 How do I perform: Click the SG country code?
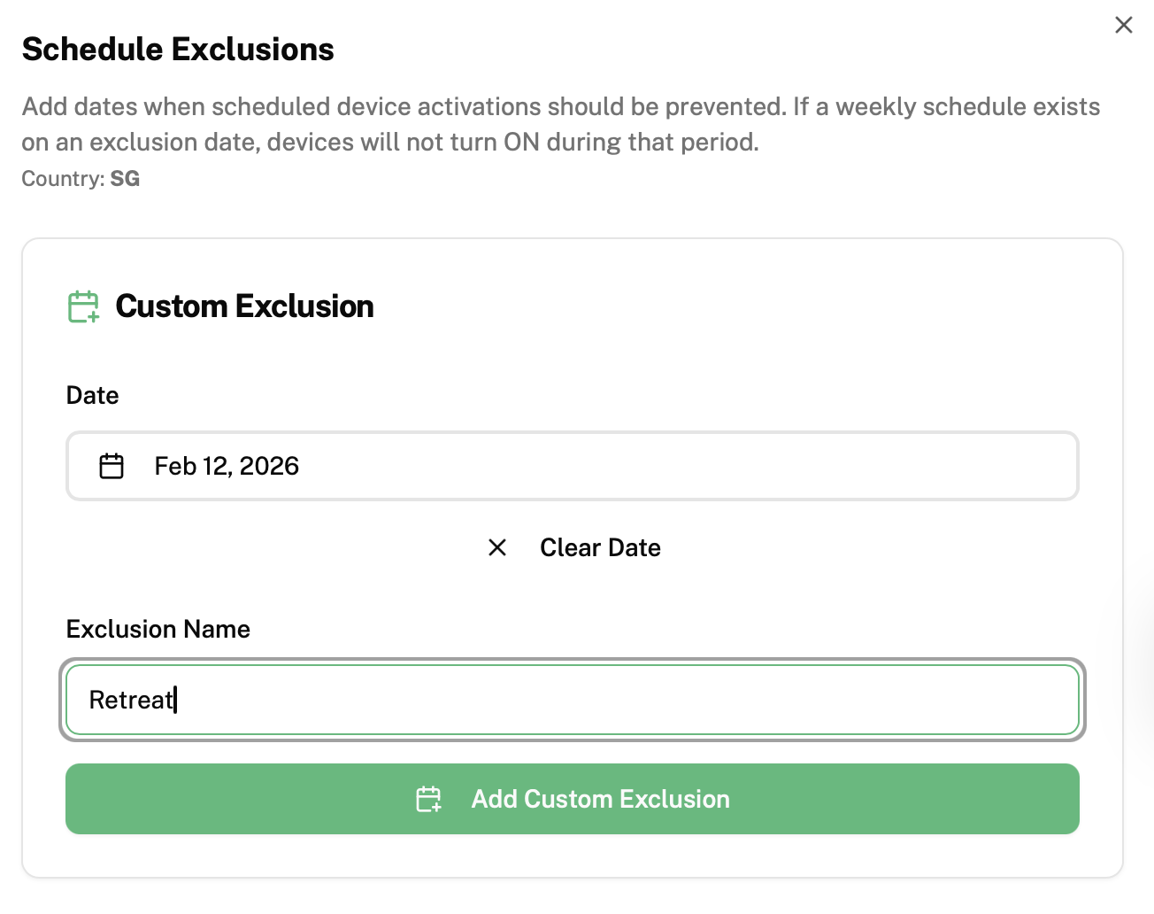point(125,179)
